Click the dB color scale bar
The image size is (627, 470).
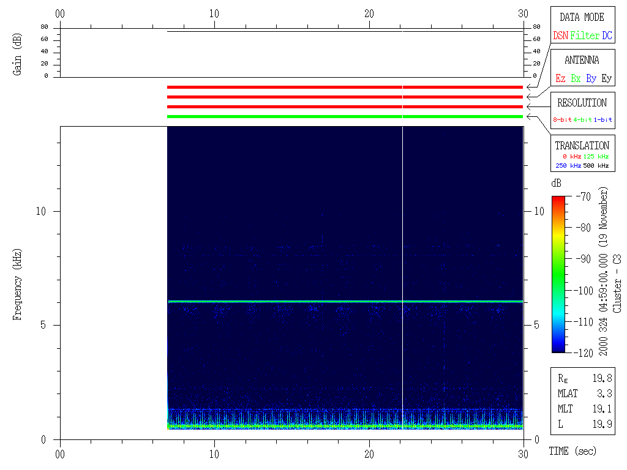558,274
